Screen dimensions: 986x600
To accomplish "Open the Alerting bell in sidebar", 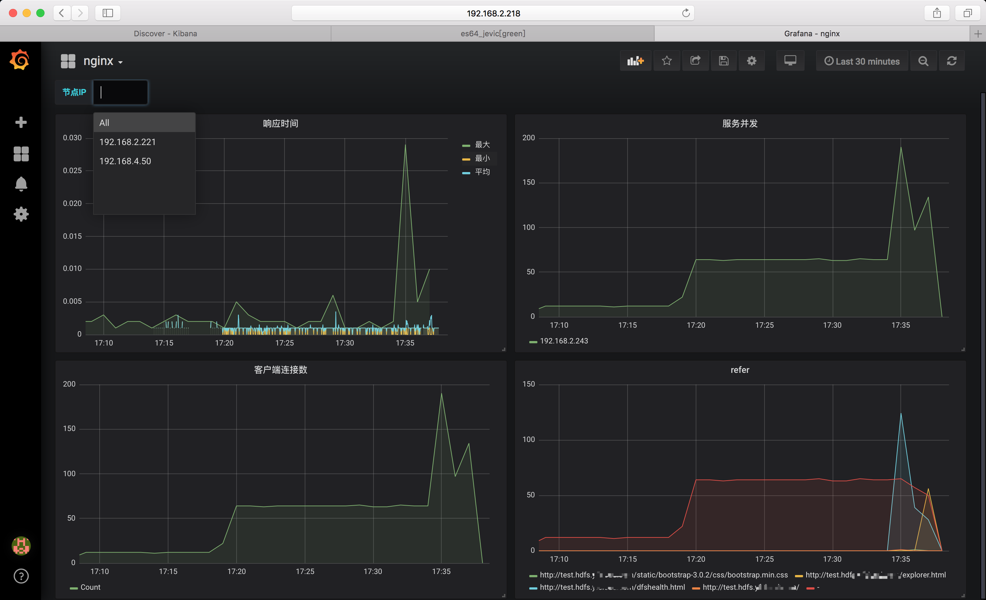I will click(21, 184).
